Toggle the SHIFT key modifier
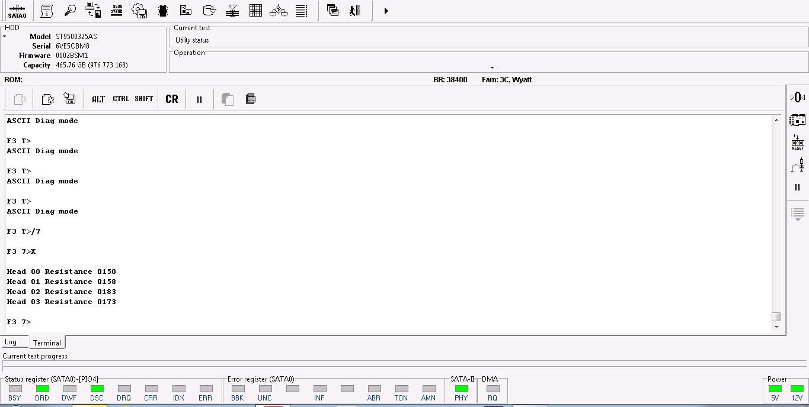Viewport: 809px width, 407px height. (x=144, y=99)
